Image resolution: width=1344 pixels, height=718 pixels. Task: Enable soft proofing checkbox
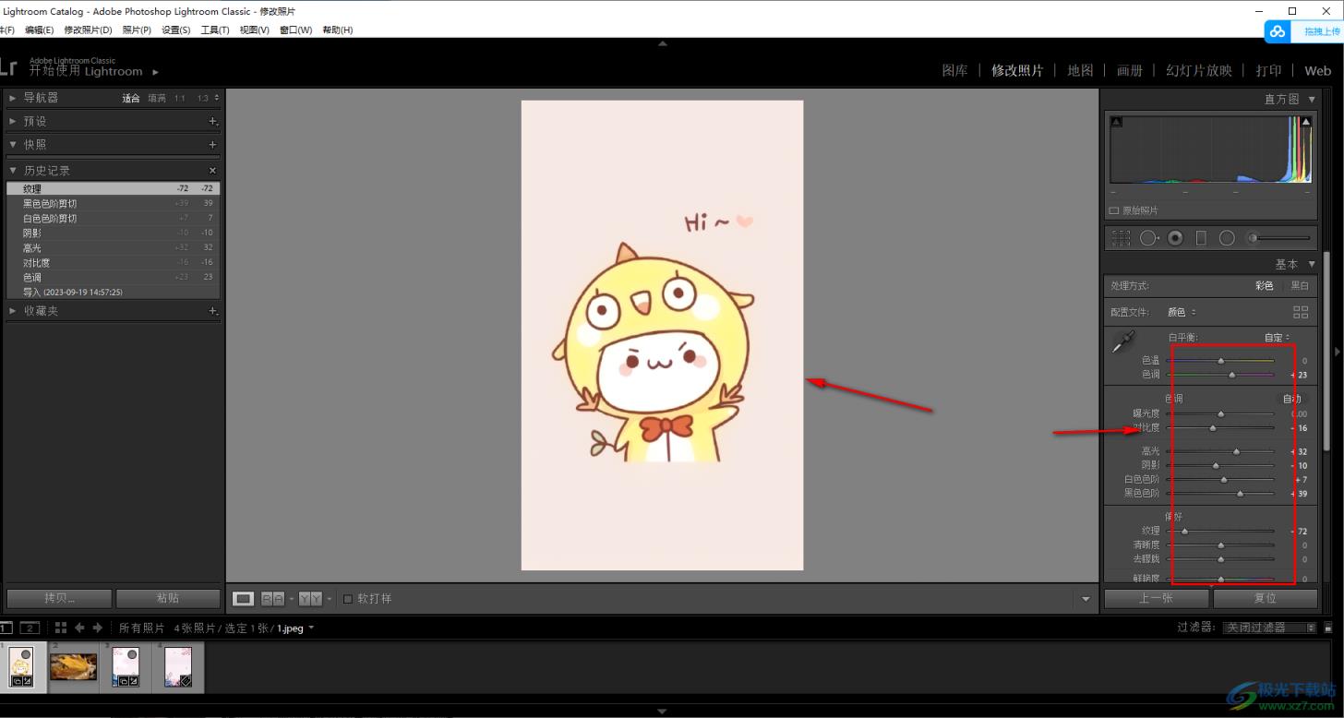click(348, 599)
